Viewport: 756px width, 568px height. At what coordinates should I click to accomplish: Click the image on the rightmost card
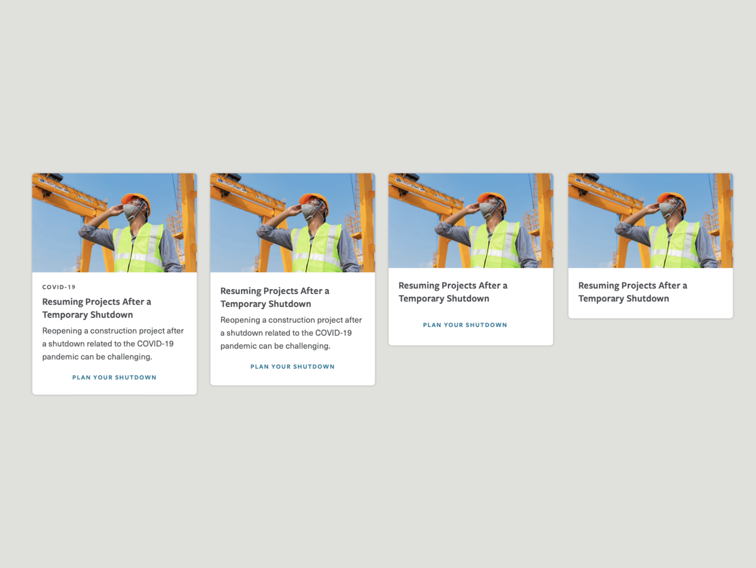[650, 221]
